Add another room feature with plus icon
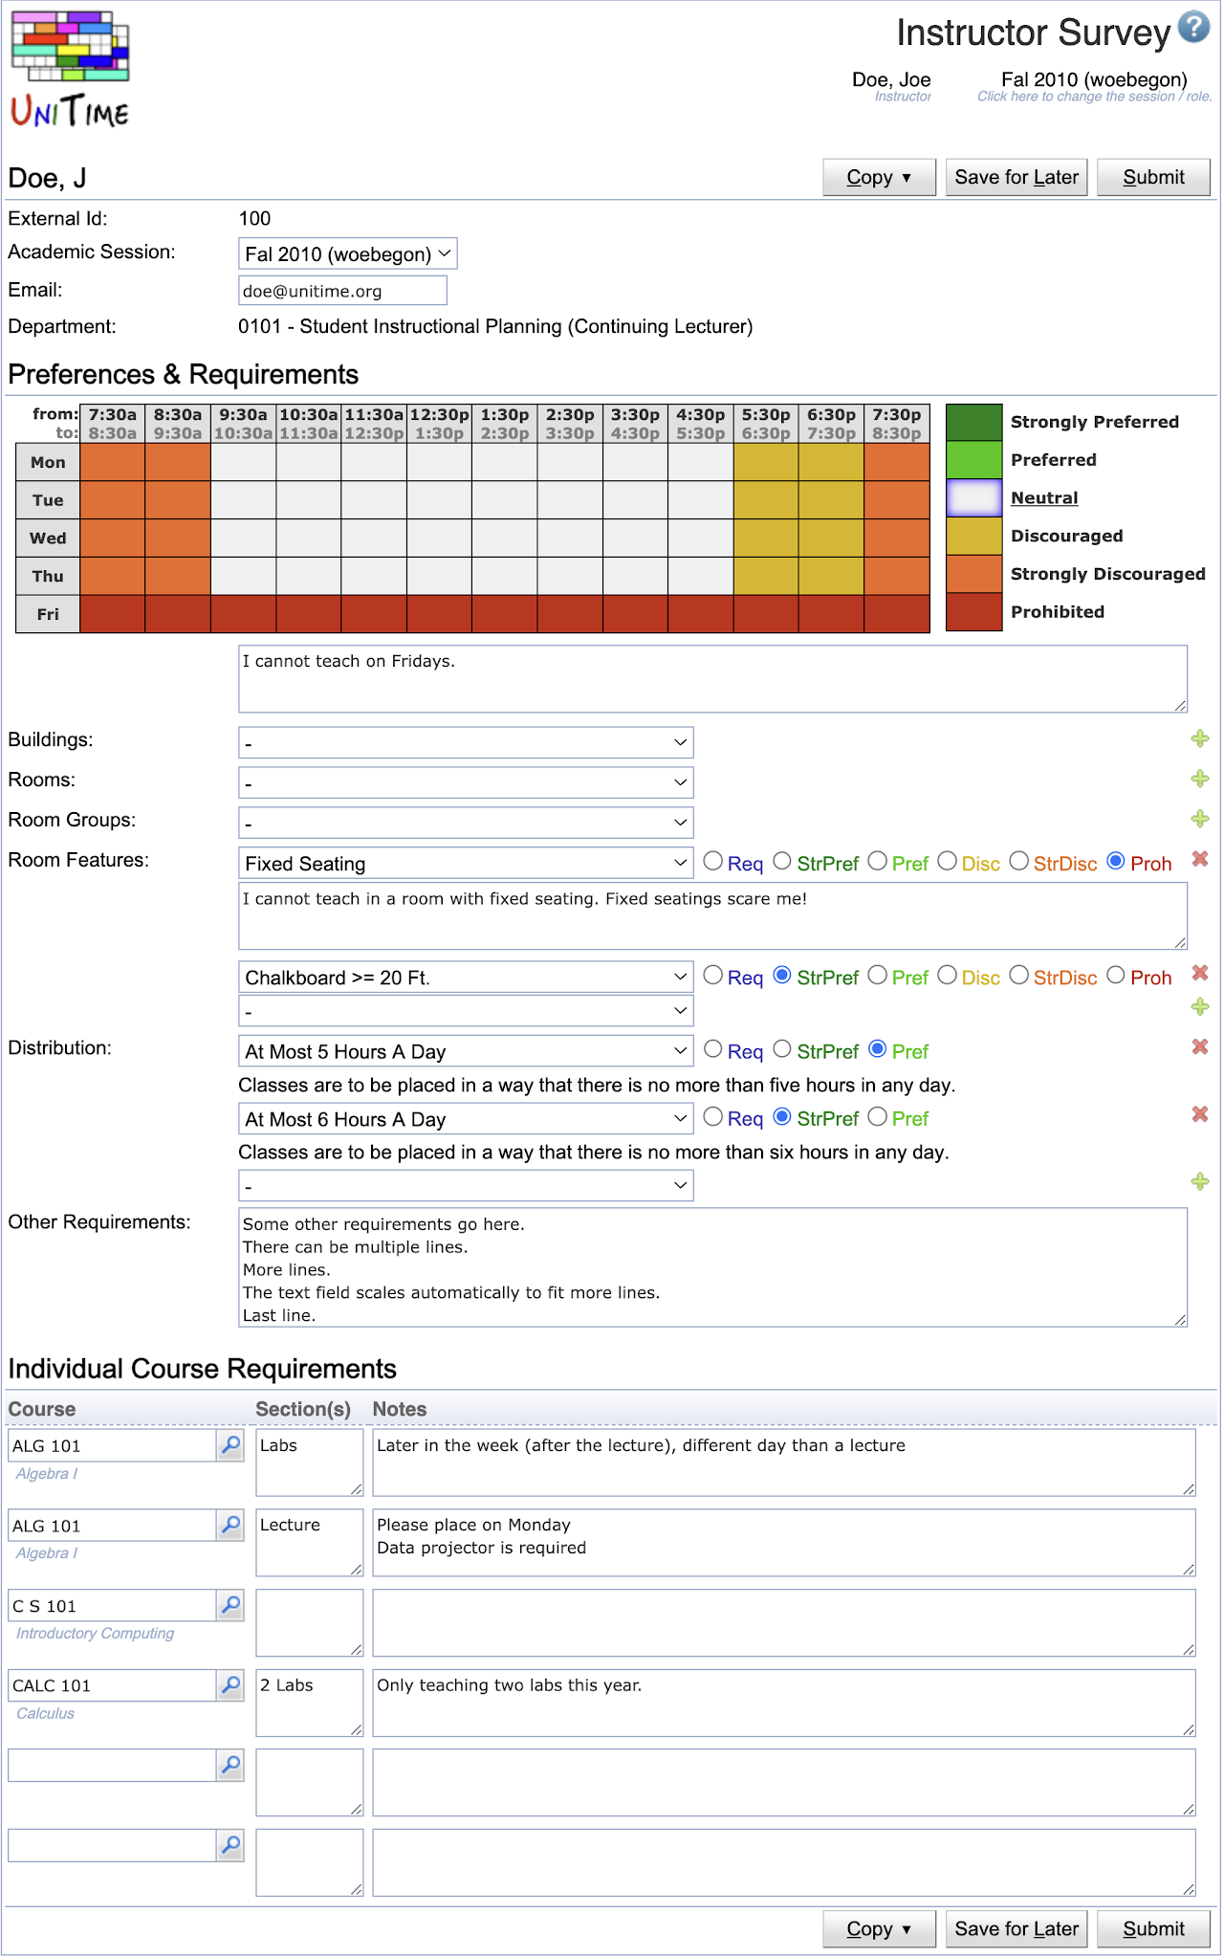The image size is (1224, 1957). (1200, 1007)
